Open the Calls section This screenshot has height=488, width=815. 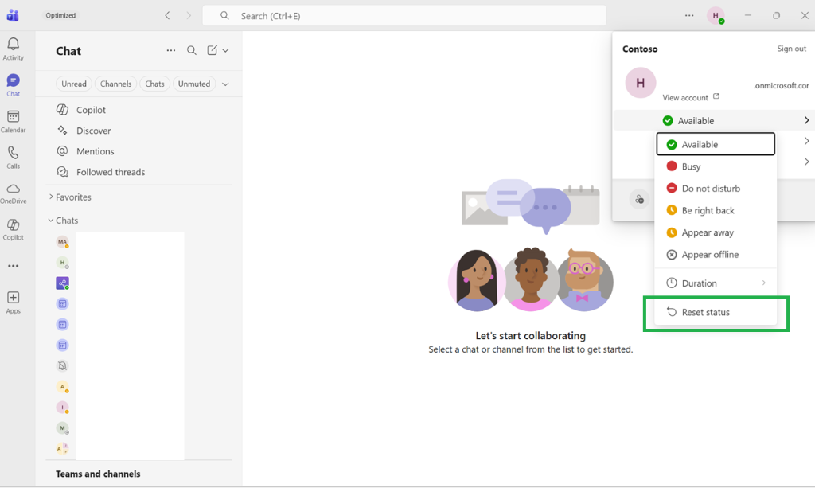(13, 155)
